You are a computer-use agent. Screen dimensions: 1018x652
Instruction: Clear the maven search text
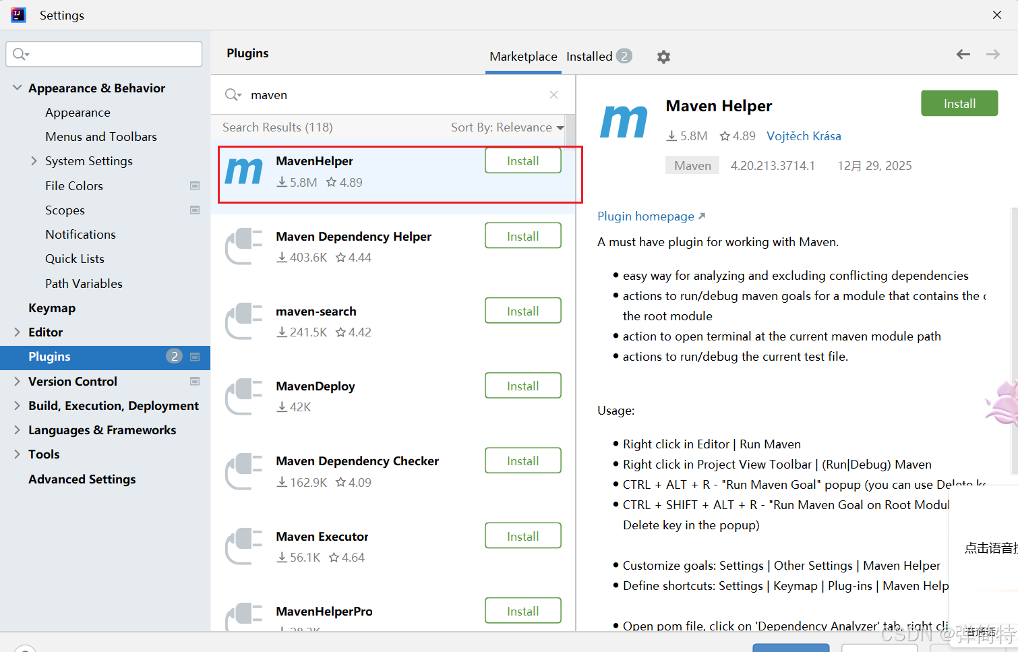pos(553,95)
